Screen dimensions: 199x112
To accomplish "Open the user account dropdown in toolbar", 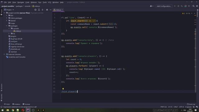I will 151,6.
